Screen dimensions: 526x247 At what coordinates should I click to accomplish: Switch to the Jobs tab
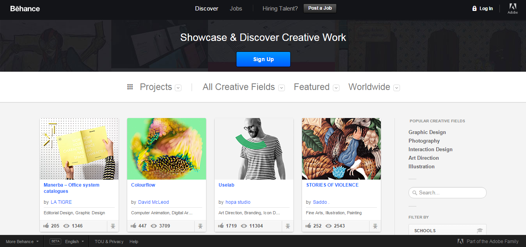pyautogui.click(x=236, y=8)
